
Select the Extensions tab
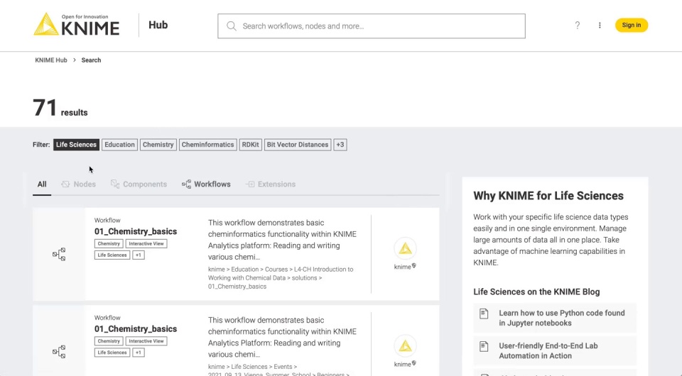point(271,184)
